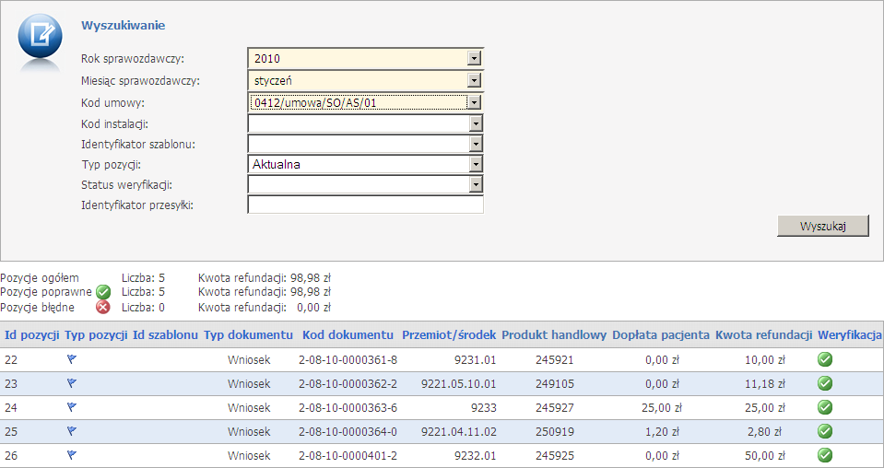Viewport: 884px width, 468px height.
Task: Sort by Id pozycji column header
Action: point(32,333)
